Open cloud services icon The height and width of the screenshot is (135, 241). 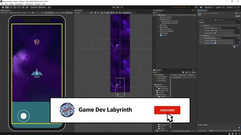(201, 7)
